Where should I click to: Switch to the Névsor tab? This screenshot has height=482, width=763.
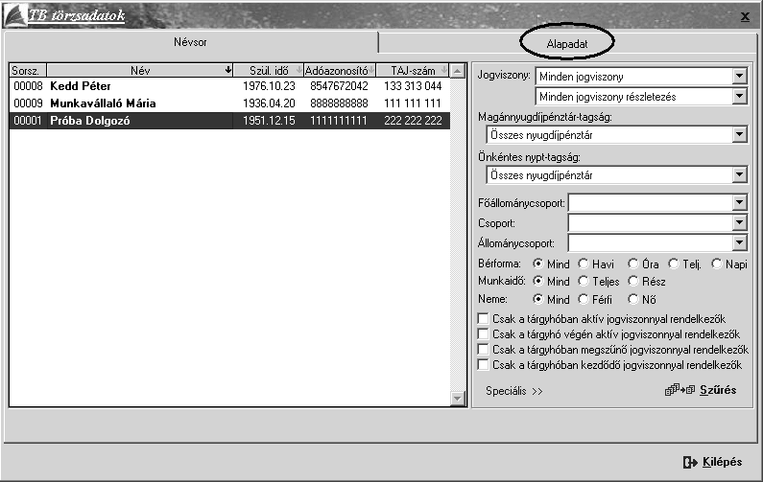pos(190,42)
